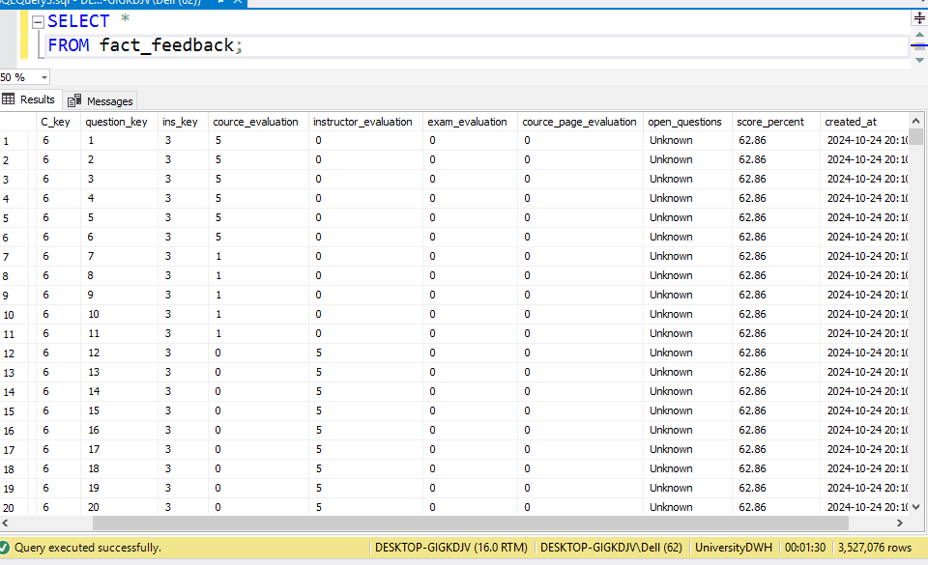Click the horizontal scrollbar thumb
Viewport: 928px width, 565px height.
coord(471,523)
